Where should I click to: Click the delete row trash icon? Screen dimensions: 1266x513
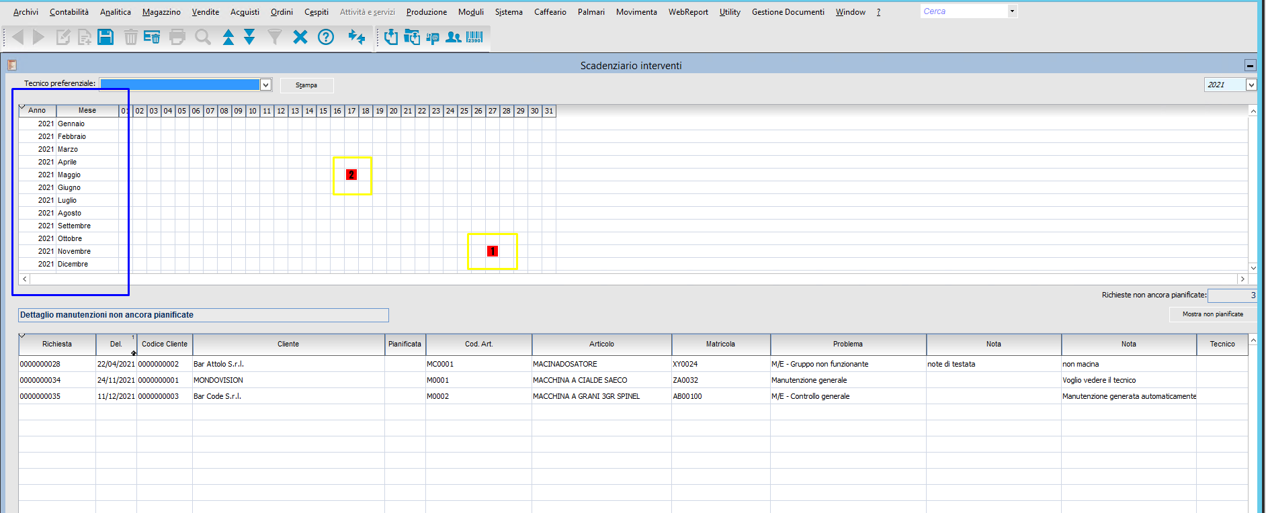[x=152, y=37]
